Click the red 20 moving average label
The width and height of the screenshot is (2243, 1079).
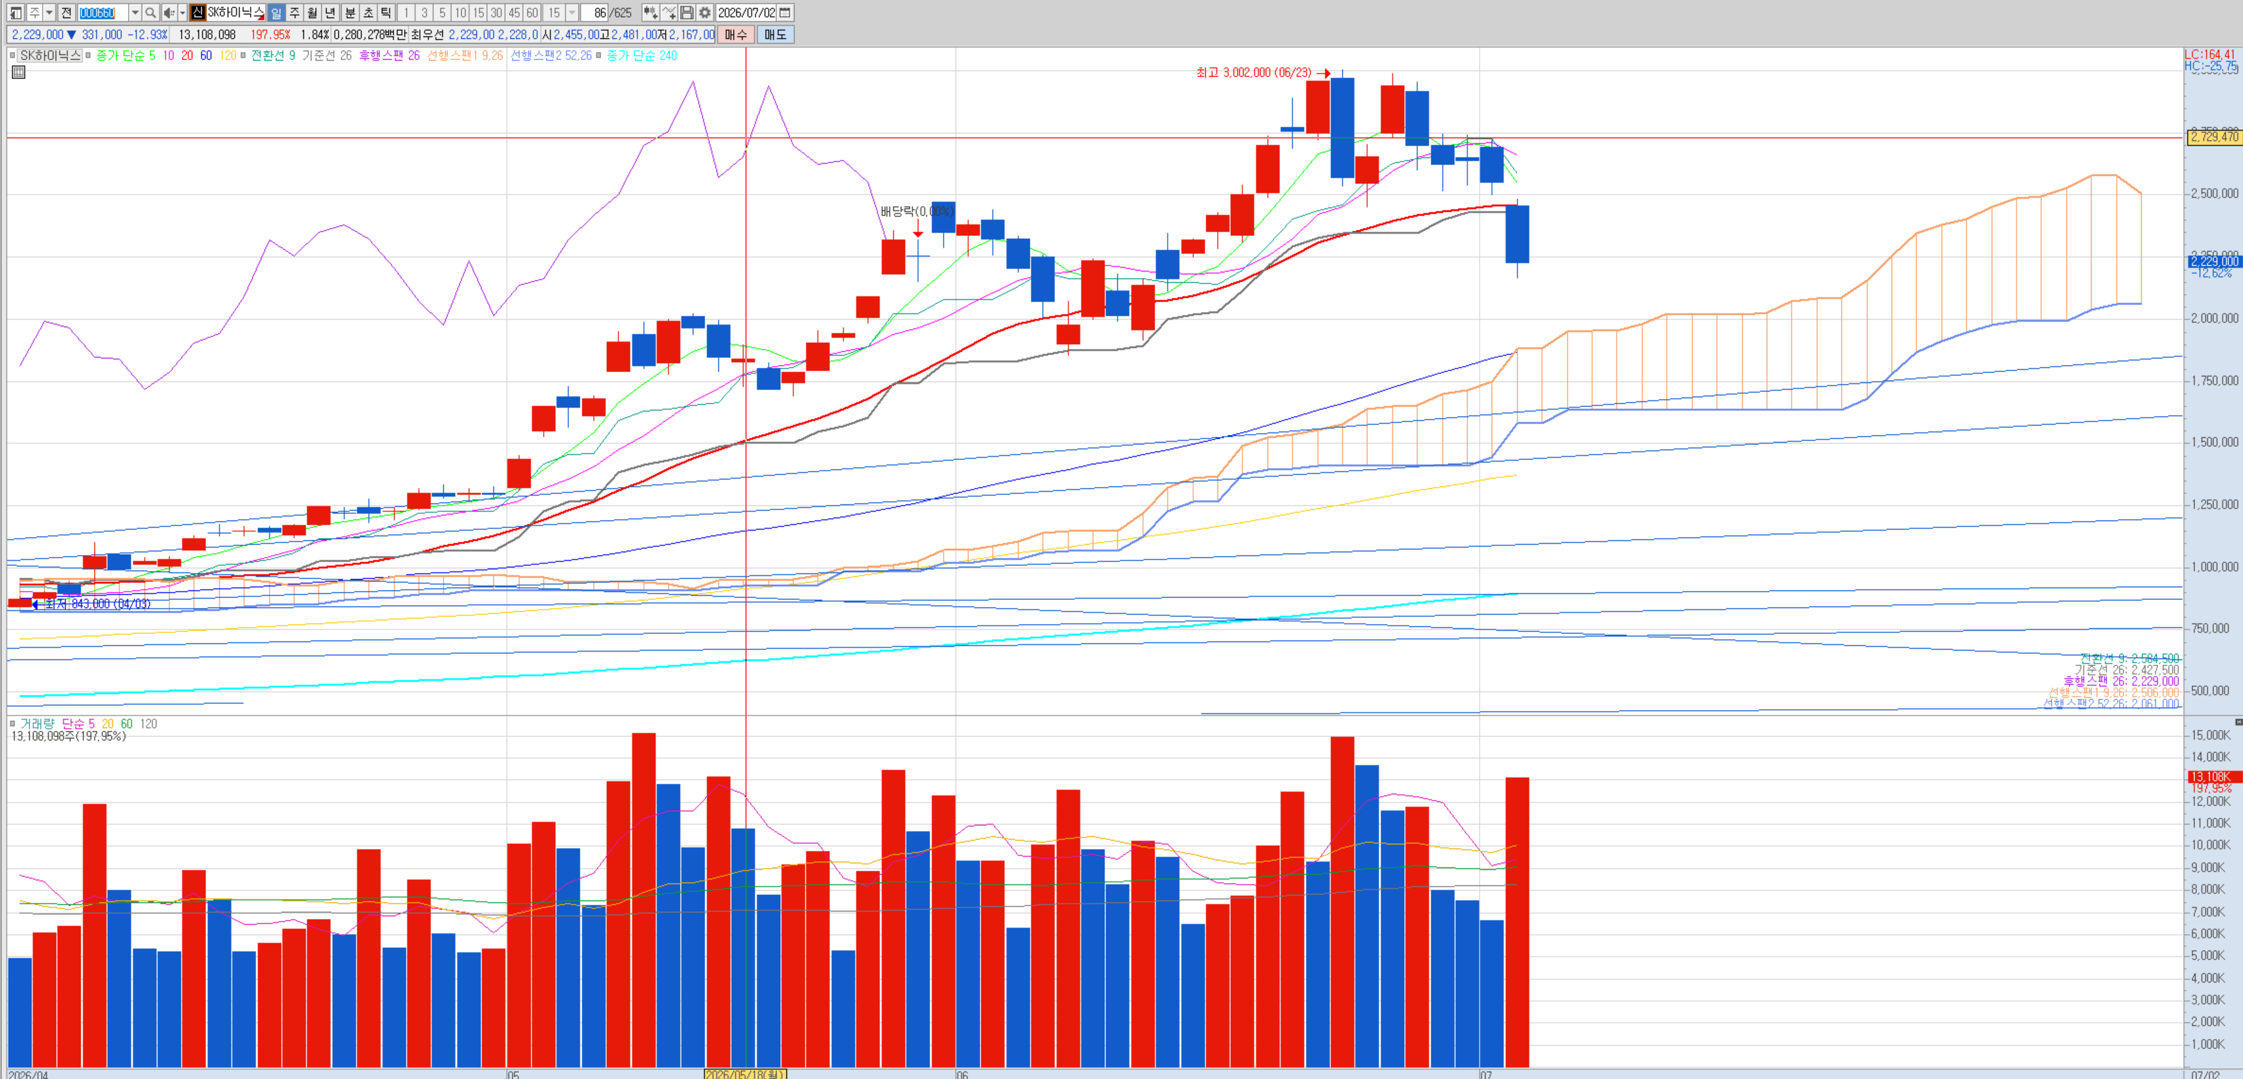click(x=187, y=55)
